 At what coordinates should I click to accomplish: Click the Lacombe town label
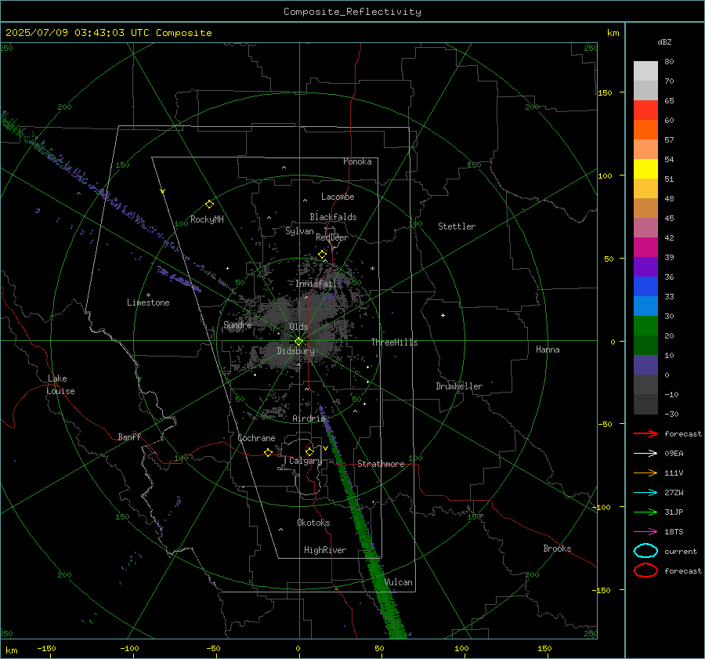(x=338, y=197)
